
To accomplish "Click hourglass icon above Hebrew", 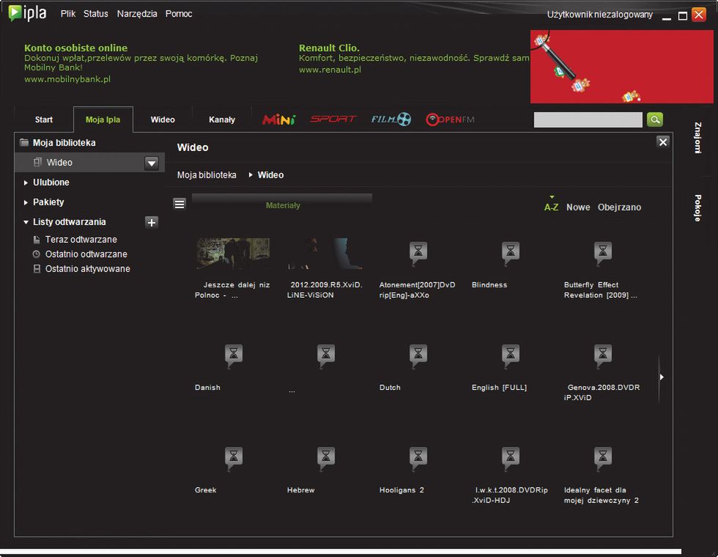I will pyautogui.click(x=326, y=458).
